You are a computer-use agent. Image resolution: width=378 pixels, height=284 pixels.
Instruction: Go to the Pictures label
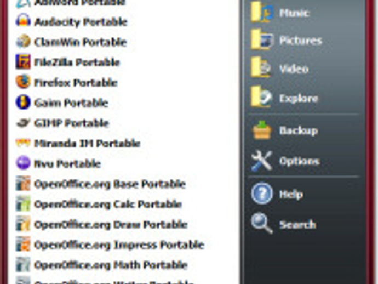(301, 40)
